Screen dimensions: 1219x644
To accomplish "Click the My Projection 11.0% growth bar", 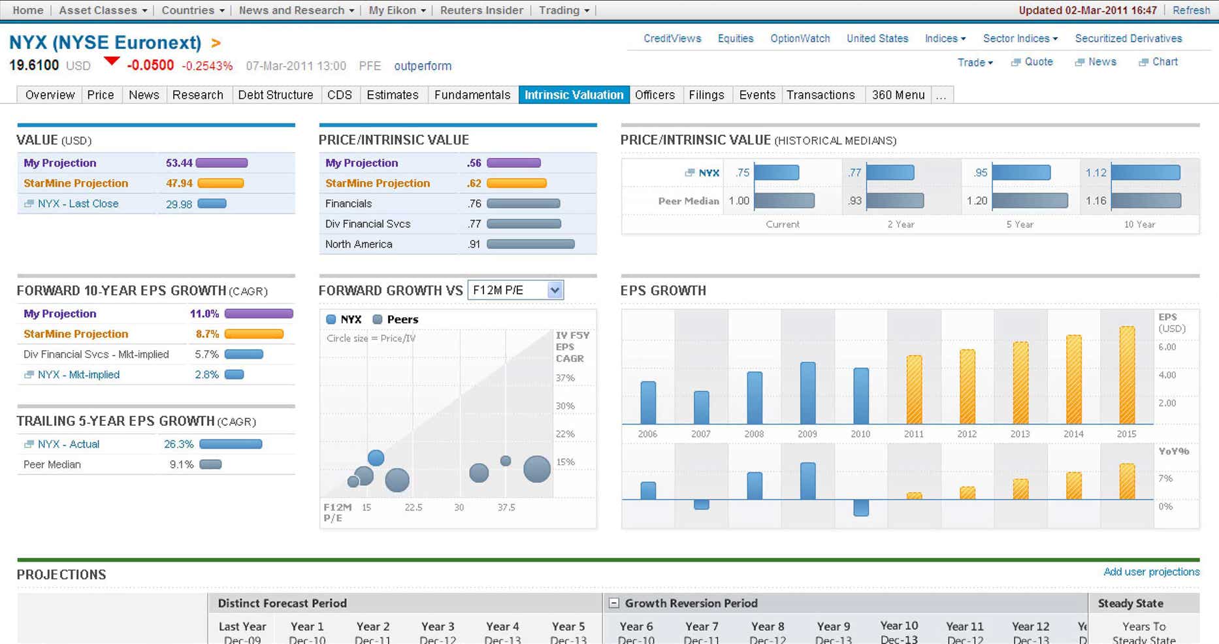I will click(259, 314).
